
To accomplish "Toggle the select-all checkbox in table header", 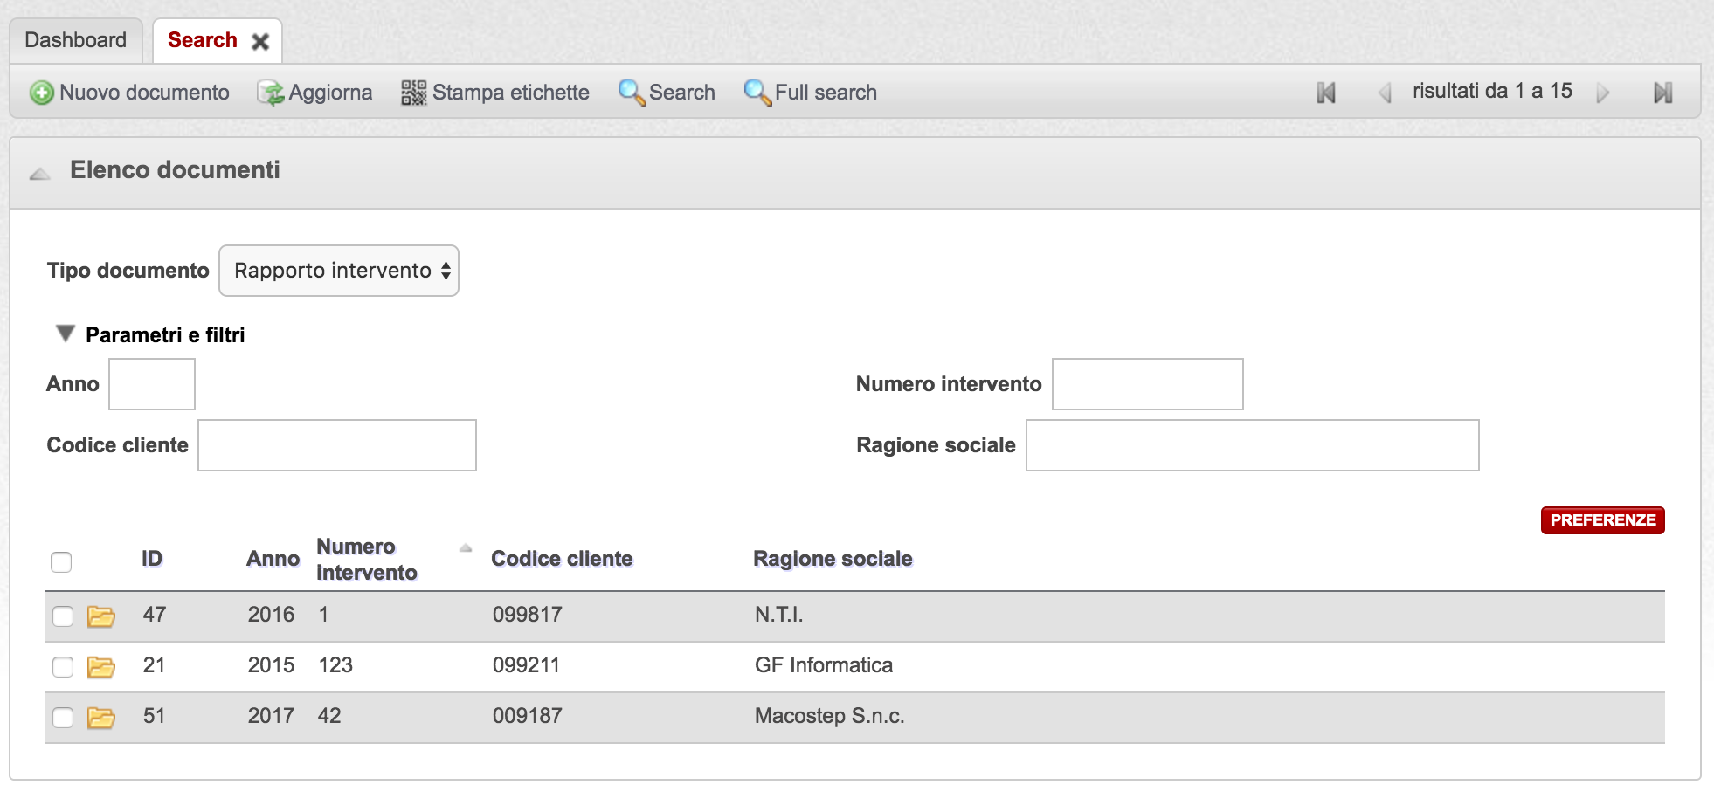I will point(61,561).
